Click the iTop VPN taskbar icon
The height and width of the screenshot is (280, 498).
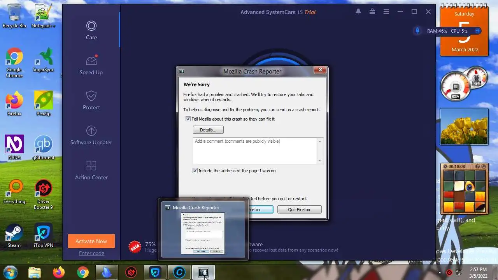pos(155,273)
